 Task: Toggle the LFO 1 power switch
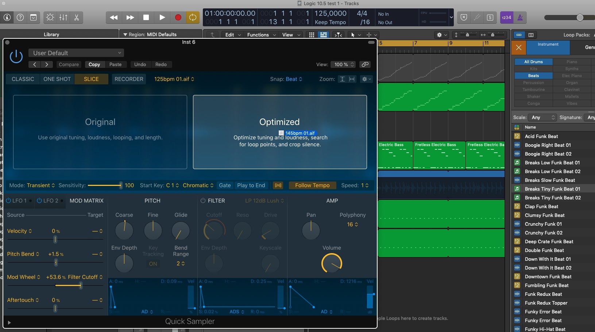pos(9,201)
